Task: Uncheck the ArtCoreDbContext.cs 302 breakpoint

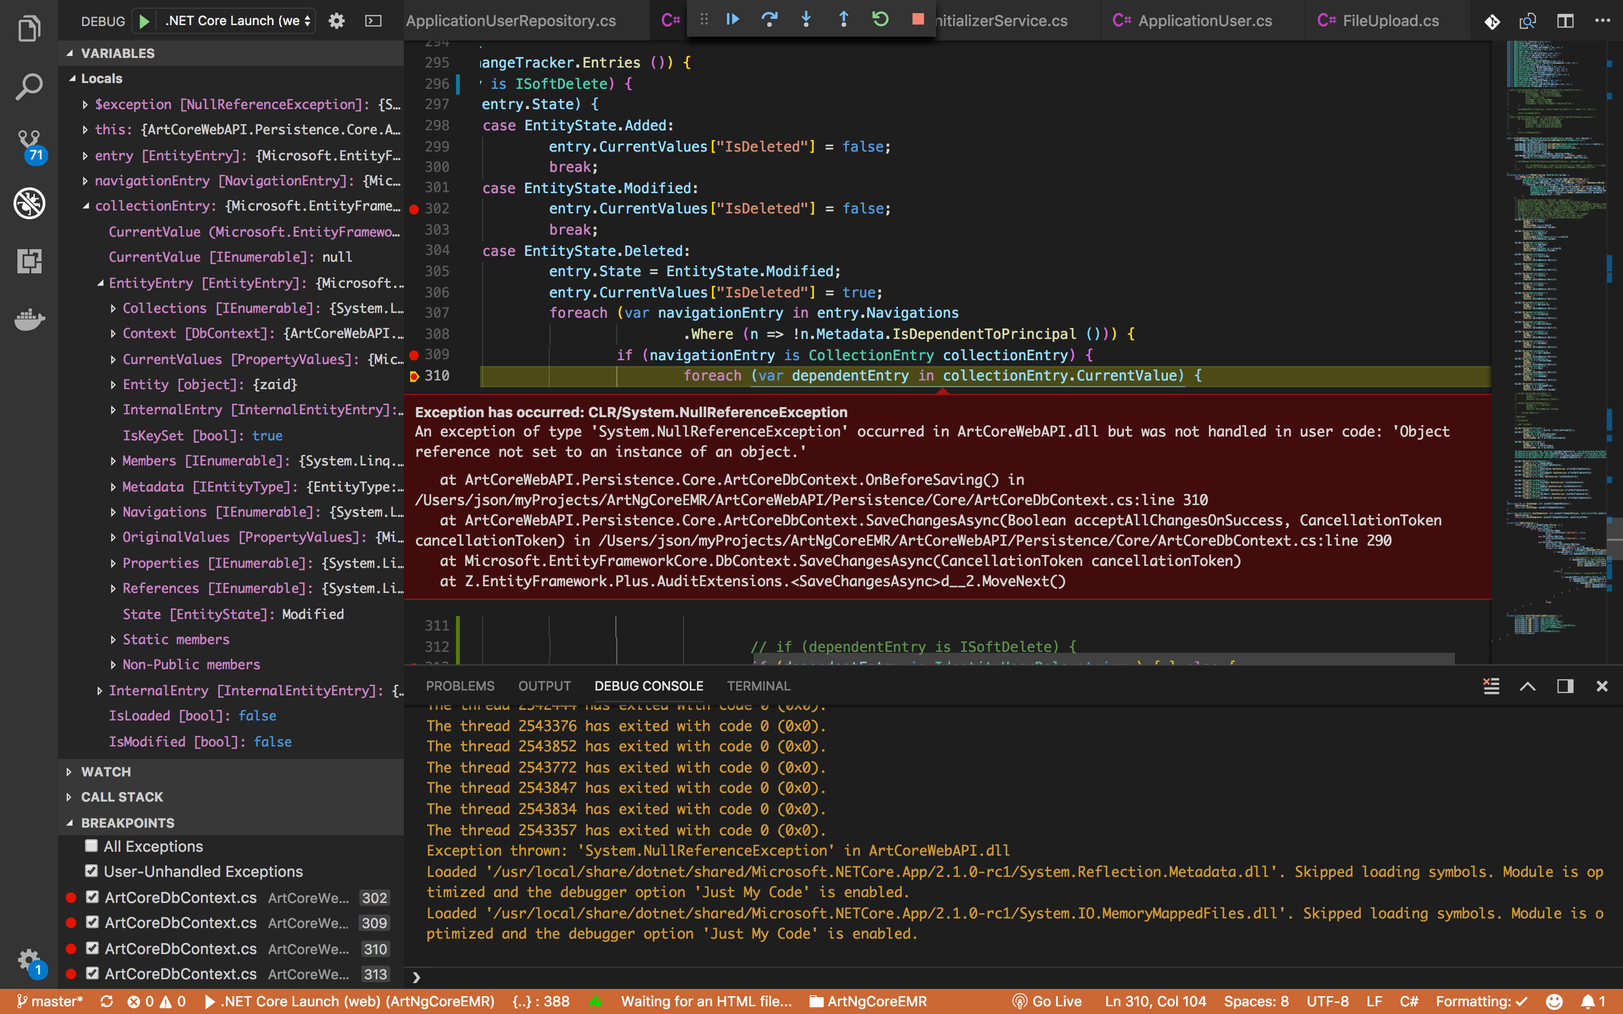Action: click(92, 897)
